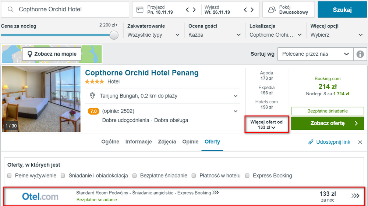Click the price per night slider handle
The height and width of the screenshot is (206, 368).
pyautogui.click(x=114, y=35)
